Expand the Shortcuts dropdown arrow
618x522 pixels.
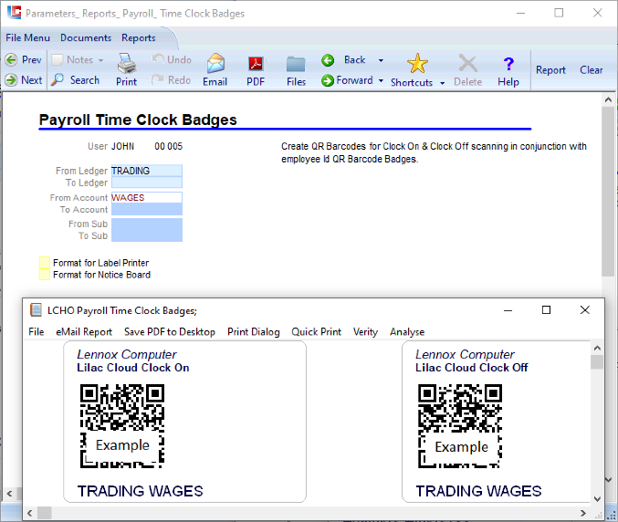[x=442, y=83]
